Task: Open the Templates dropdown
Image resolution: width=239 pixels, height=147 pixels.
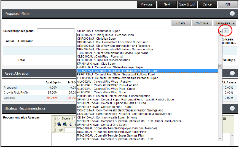Action: click(x=225, y=23)
